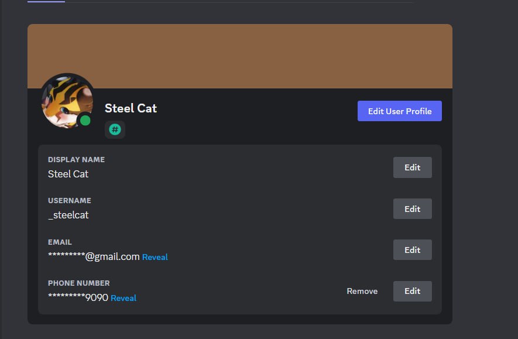Click the _steelcat username text
This screenshot has width=518, height=339.
pos(68,215)
